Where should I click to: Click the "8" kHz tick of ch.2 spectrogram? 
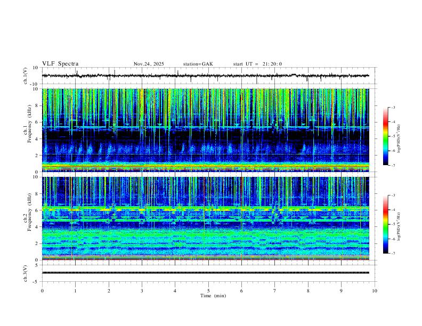click(x=37, y=194)
